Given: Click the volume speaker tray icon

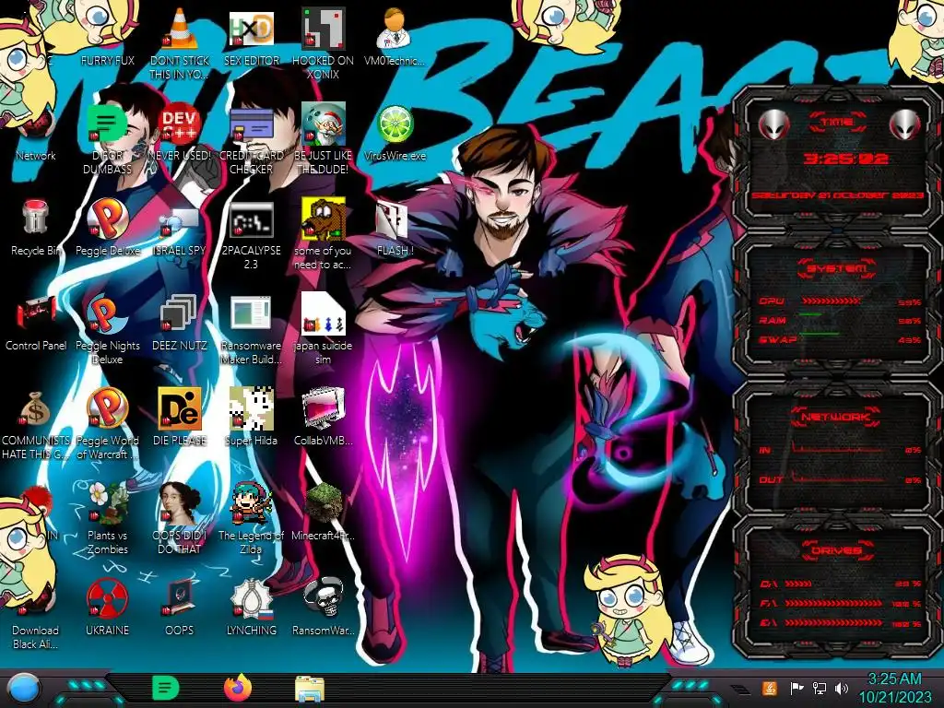Looking at the screenshot, I should click(842, 688).
